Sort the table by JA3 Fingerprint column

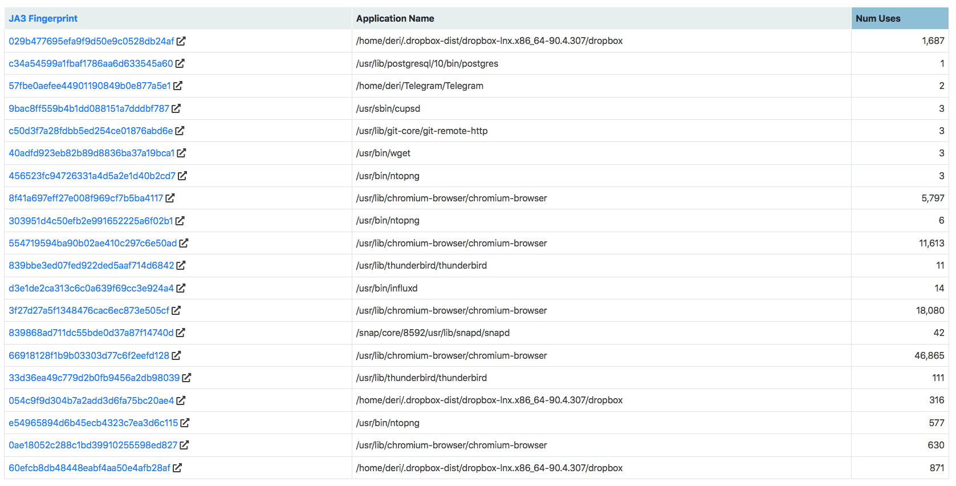(x=43, y=18)
